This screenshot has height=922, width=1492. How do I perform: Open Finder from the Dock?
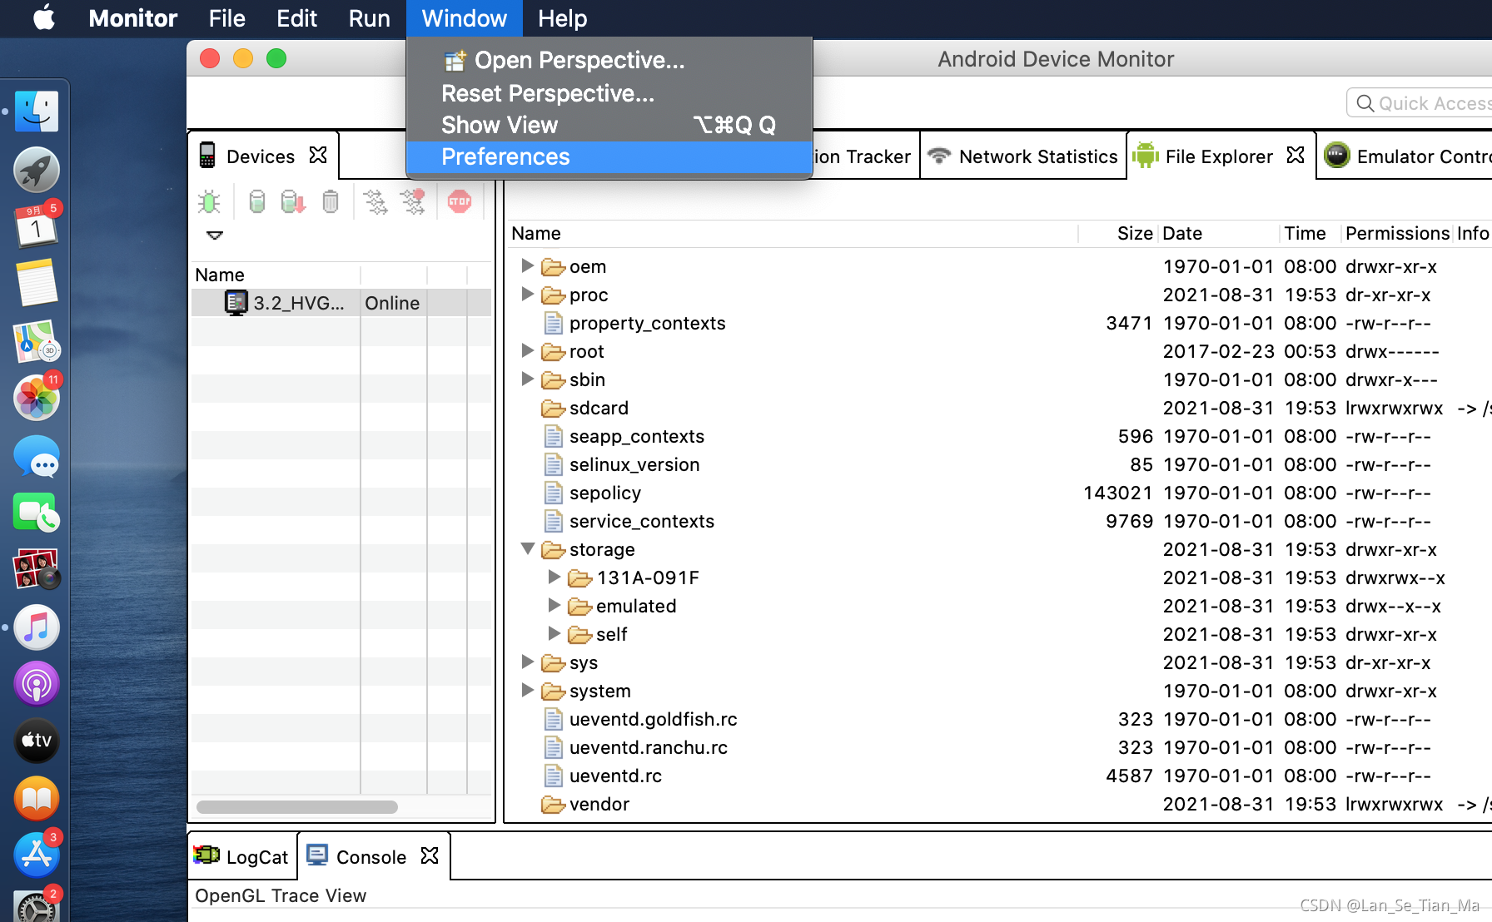coord(36,112)
